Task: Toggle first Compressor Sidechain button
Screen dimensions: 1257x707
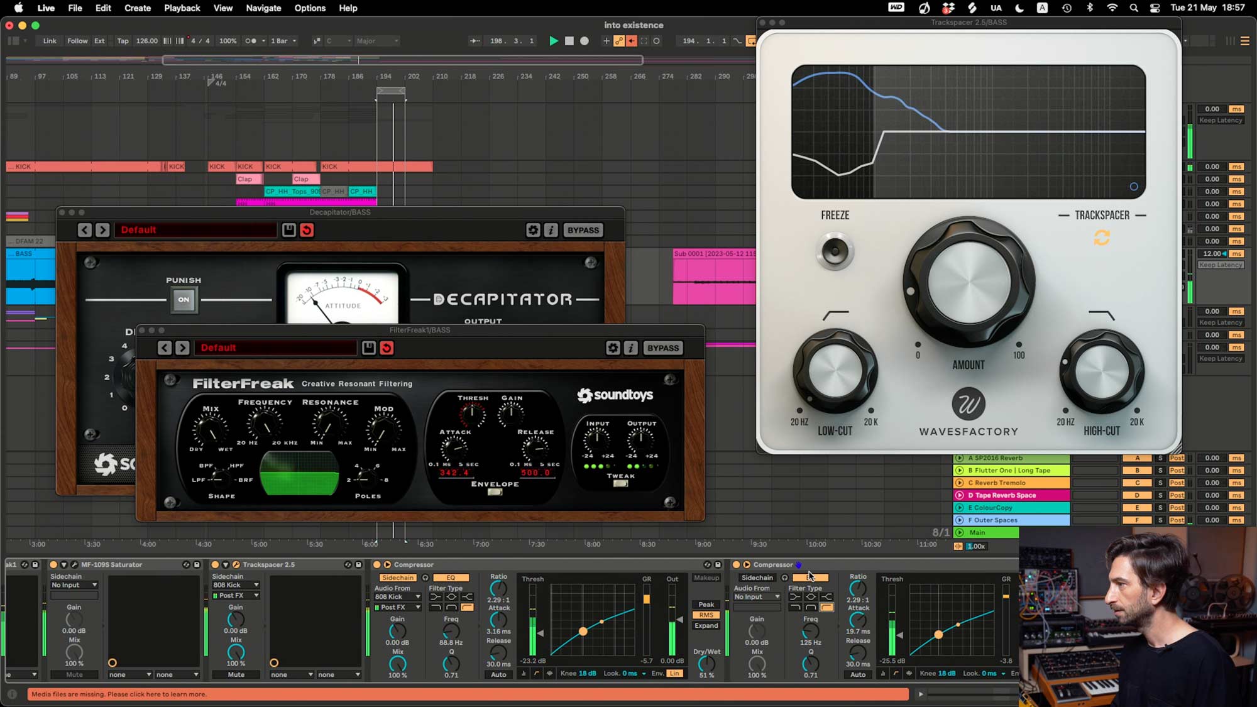Action: (398, 578)
